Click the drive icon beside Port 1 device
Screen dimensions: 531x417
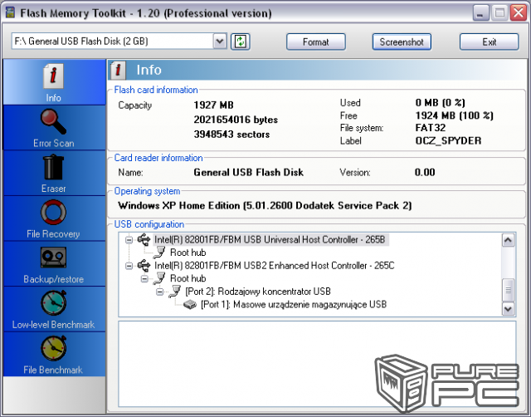tap(190, 305)
